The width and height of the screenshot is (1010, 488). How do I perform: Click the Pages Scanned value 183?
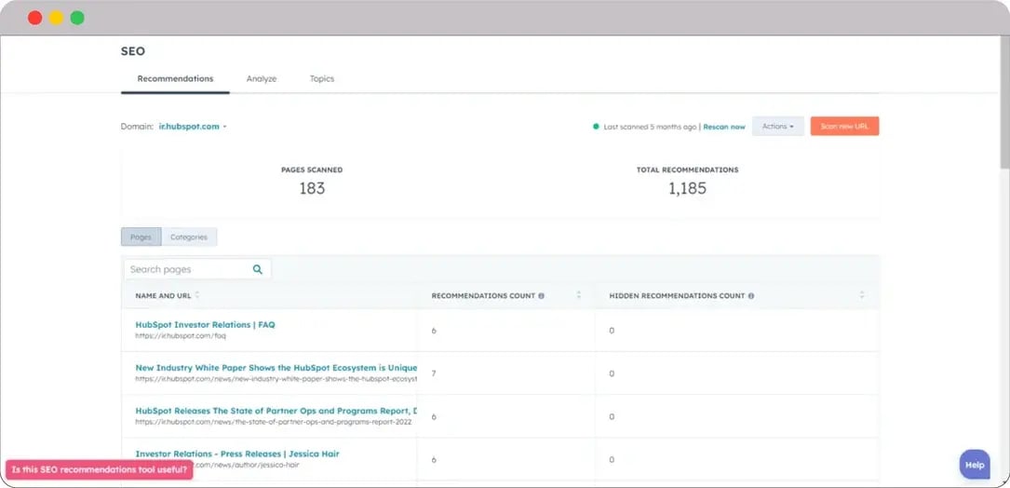point(312,188)
